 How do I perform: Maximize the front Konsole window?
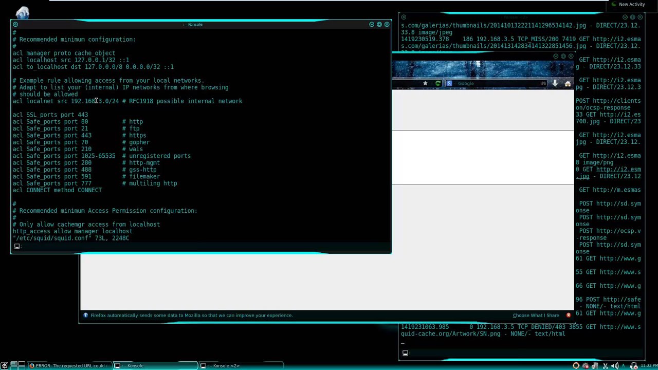(379, 24)
